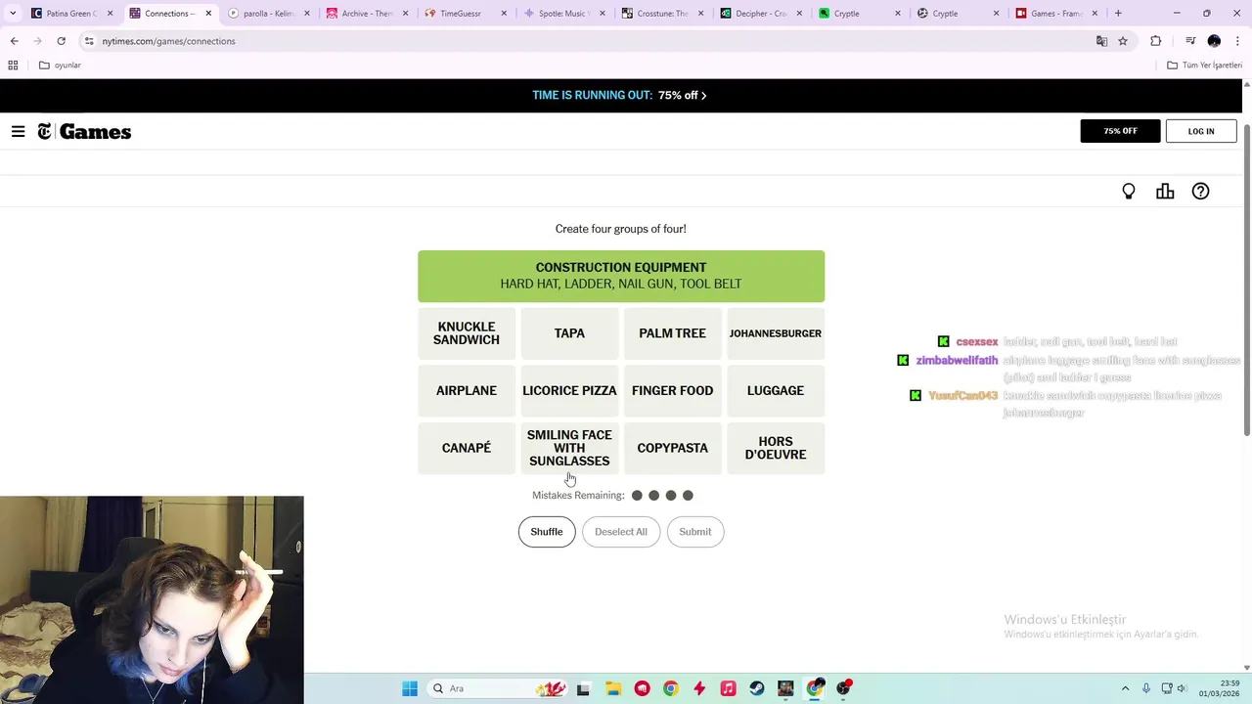
Task: Click the Deselect All button
Action: pyautogui.click(x=621, y=532)
